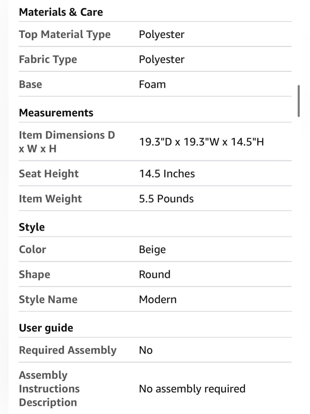Select the 14.5 Inches value
310x414 pixels.
coord(167,174)
